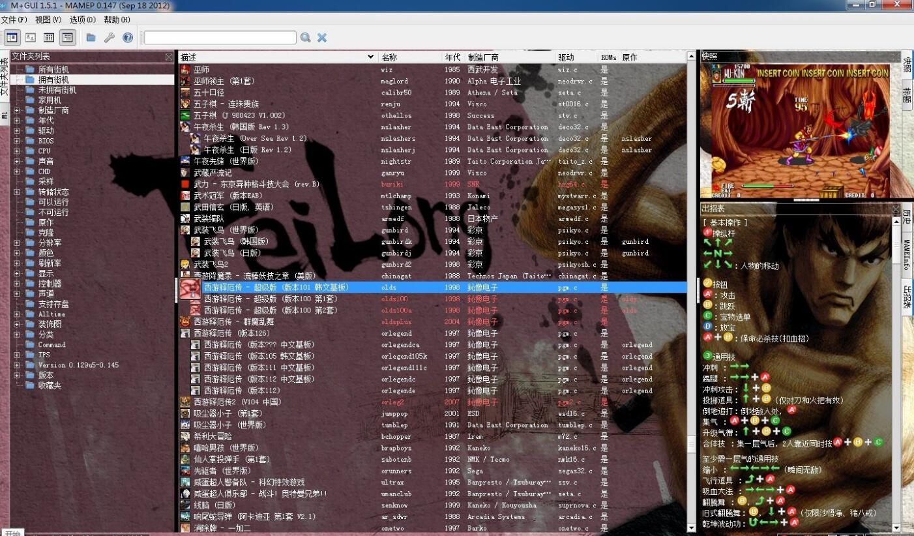Select the 收藏夹 folder
The height and width of the screenshot is (536, 914).
pyautogui.click(x=50, y=385)
